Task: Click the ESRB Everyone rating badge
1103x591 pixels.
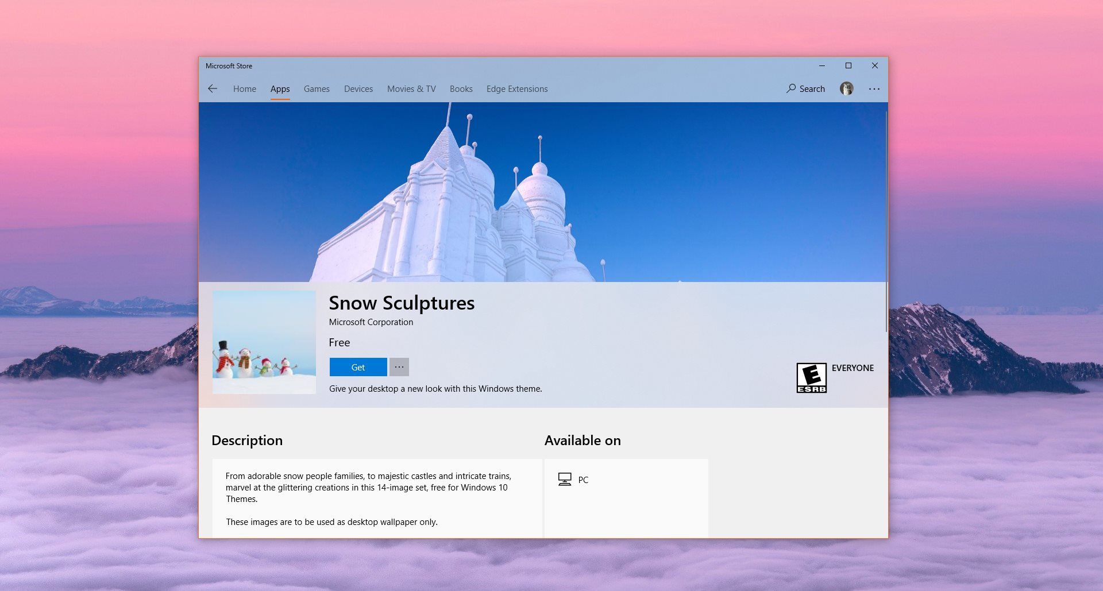Action: [811, 377]
